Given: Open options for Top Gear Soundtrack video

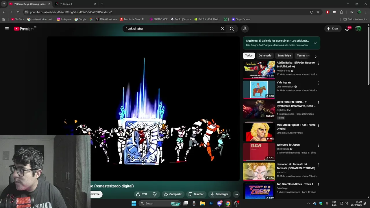Looking at the screenshot, I should [x=319, y=185].
